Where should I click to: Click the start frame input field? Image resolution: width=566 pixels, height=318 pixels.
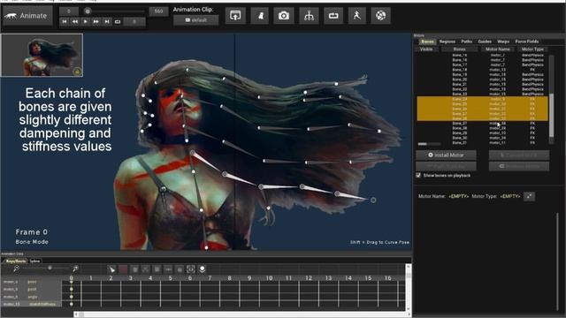(69, 11)
